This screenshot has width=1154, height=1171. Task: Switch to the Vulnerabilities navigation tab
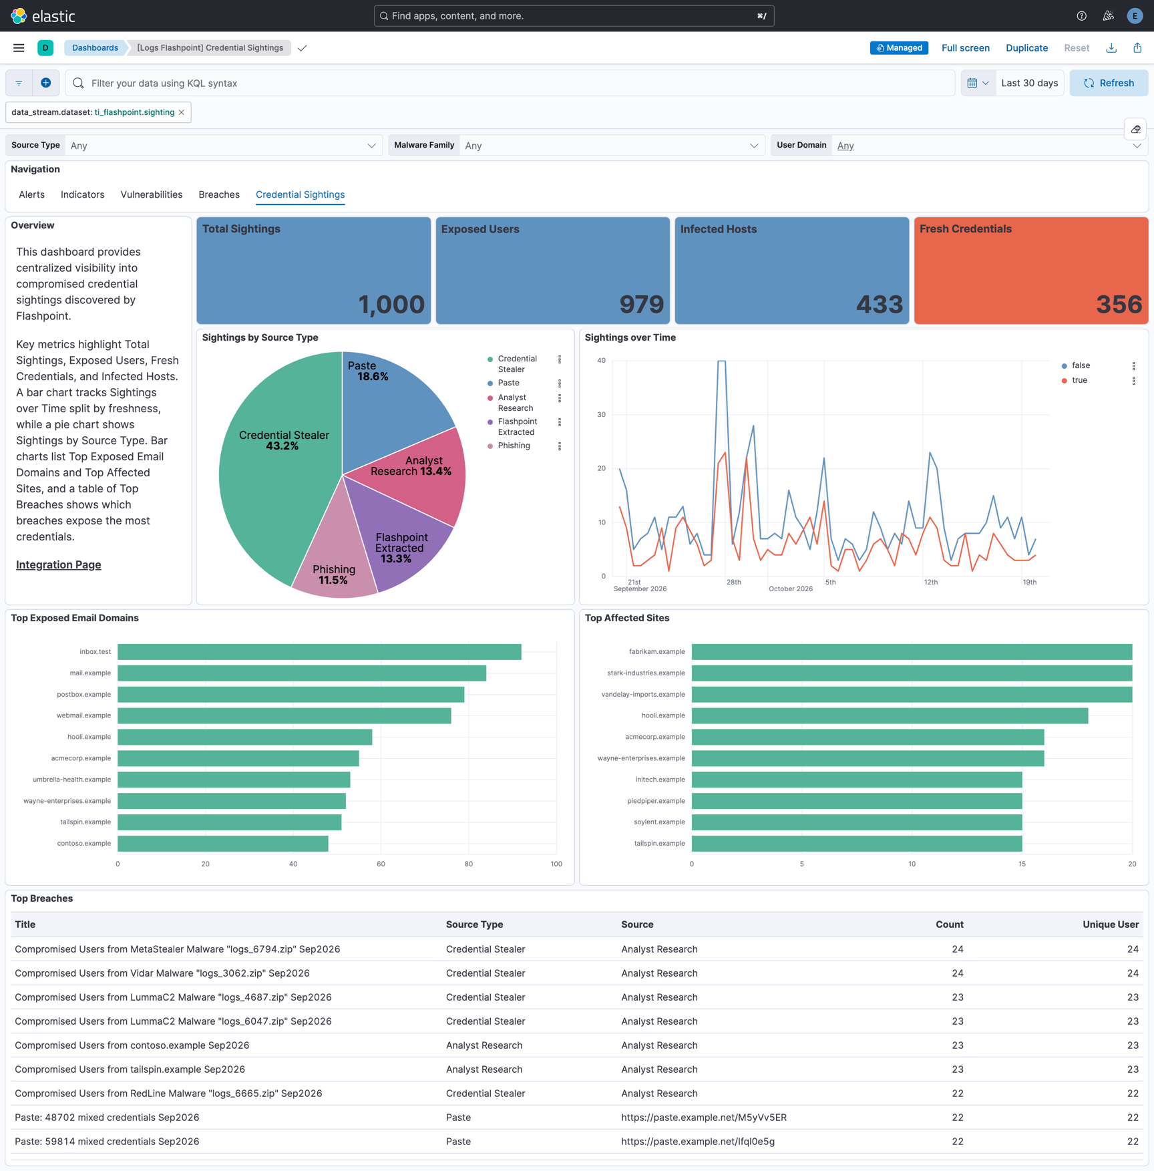[x=151, y=194]
